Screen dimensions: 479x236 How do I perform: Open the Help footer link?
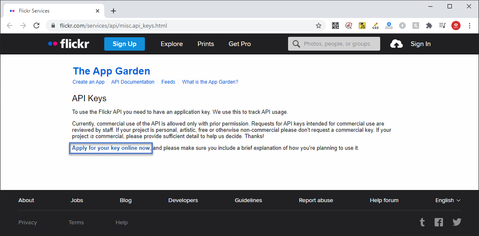pos(121,222)
